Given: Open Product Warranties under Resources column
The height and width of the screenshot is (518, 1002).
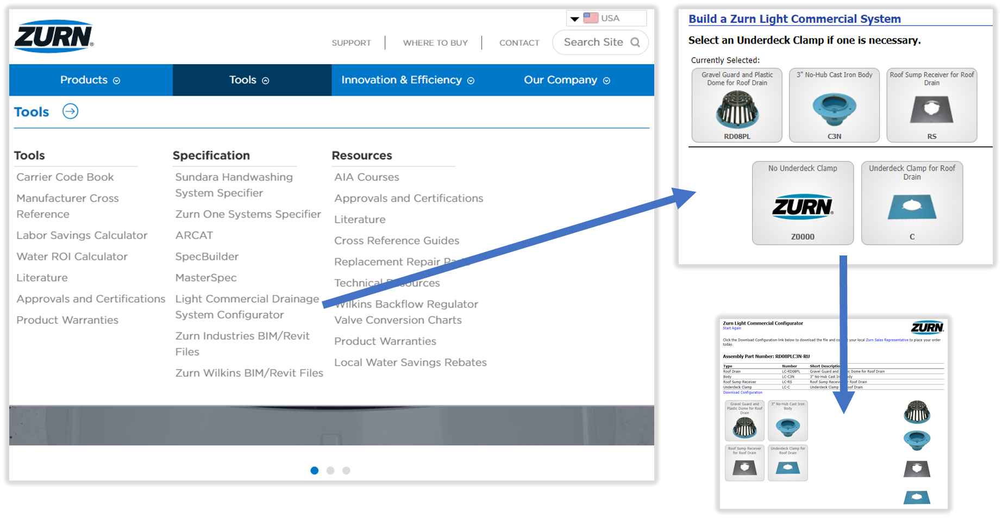Looking at the screenshot, I should [x=385, y=341].
